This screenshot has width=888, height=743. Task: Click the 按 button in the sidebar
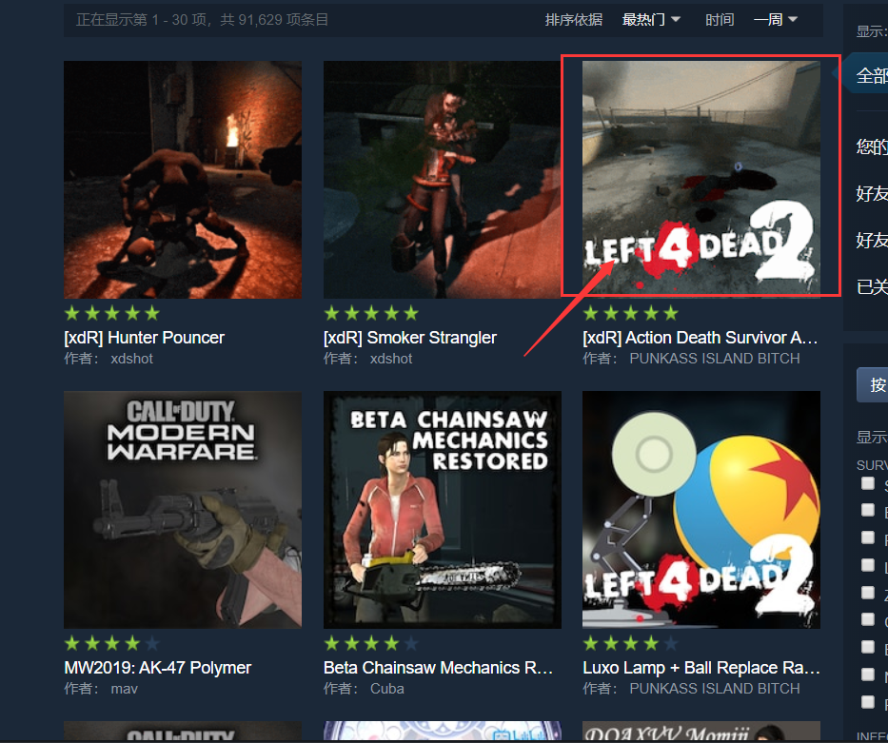pyautogui.click(x=873, y=384)
